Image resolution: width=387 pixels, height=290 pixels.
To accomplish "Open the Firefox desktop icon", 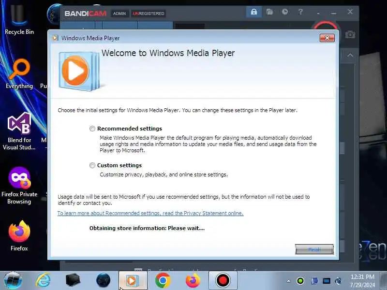I will tap(19, 236).
